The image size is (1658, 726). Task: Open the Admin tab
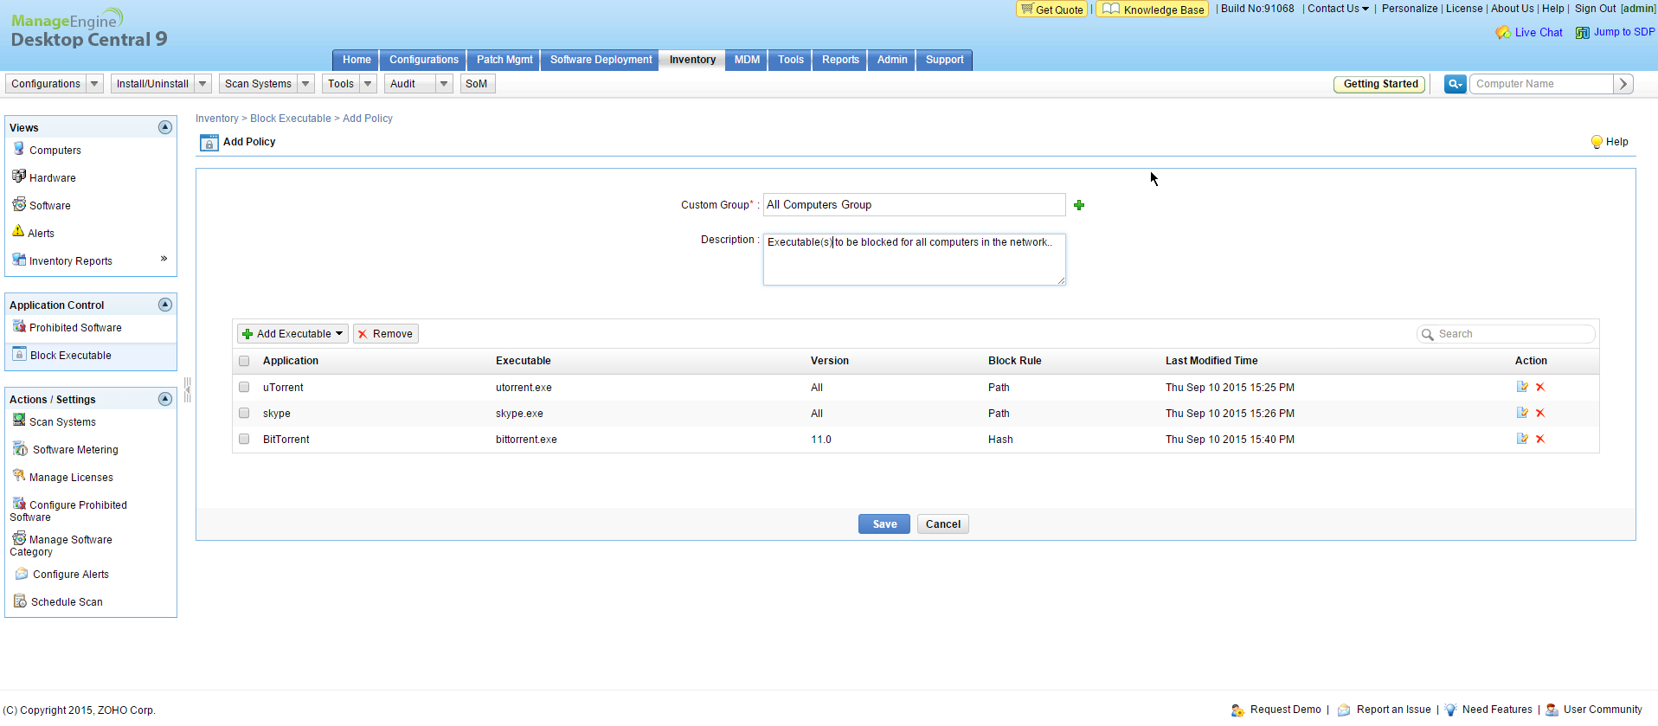tap(892, 60)
